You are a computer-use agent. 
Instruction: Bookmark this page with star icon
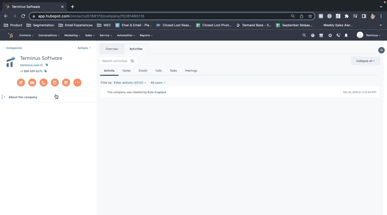coord(310,16)
